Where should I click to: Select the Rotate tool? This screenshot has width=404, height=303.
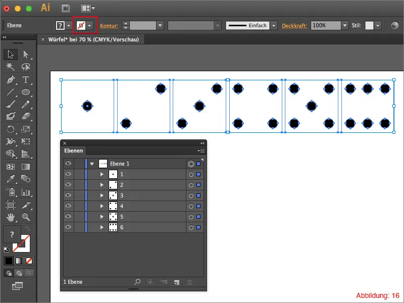(x=11, y=129)
